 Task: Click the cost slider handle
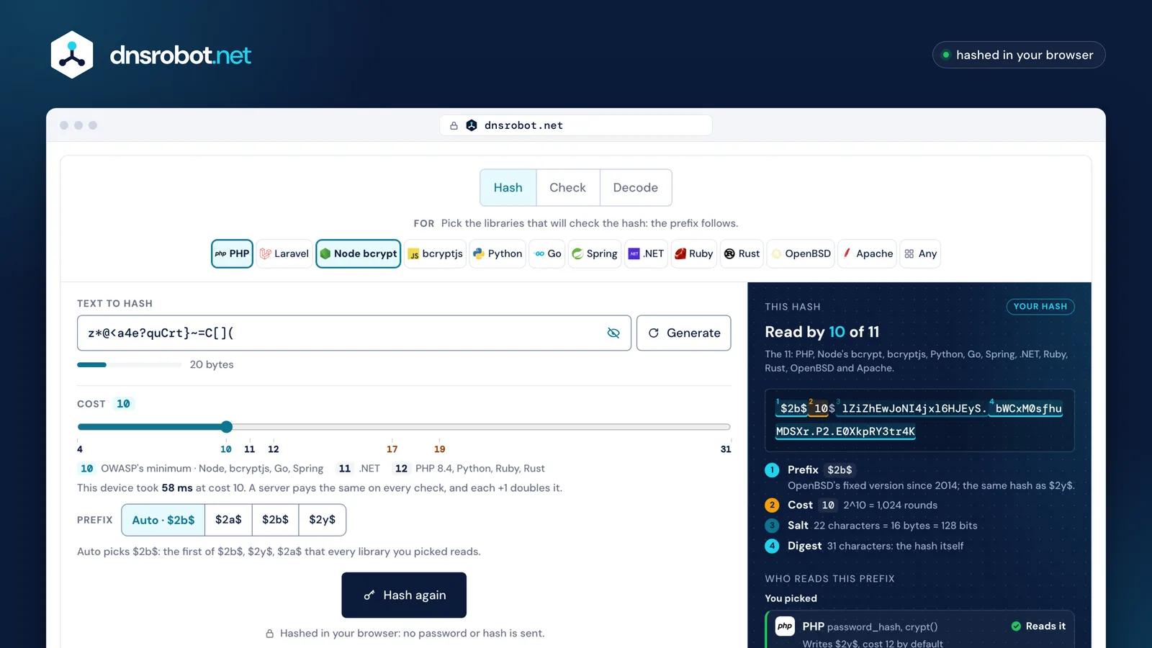tap(227, 427)
